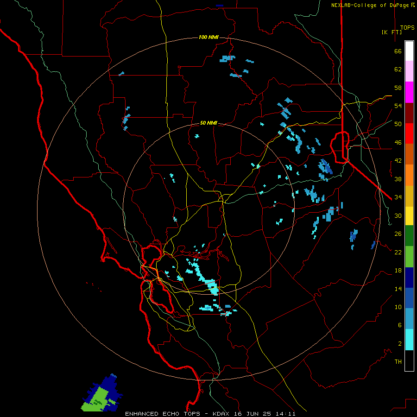417x417 pixels.
Task: Click the cyan colorbar swatch
Action: 409,340
